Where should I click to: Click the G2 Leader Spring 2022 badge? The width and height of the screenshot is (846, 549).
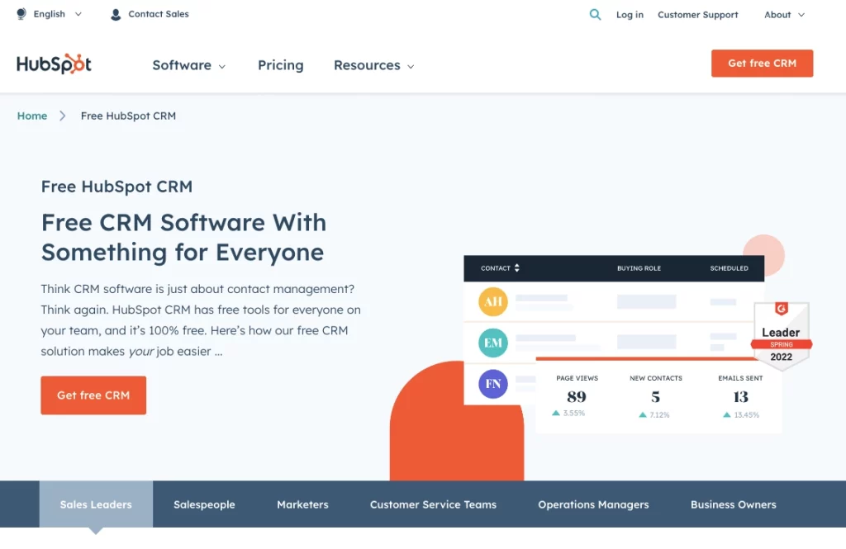(782, 336)
